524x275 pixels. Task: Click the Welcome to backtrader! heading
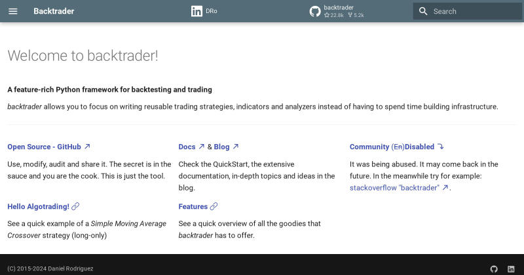pos(83,56)
